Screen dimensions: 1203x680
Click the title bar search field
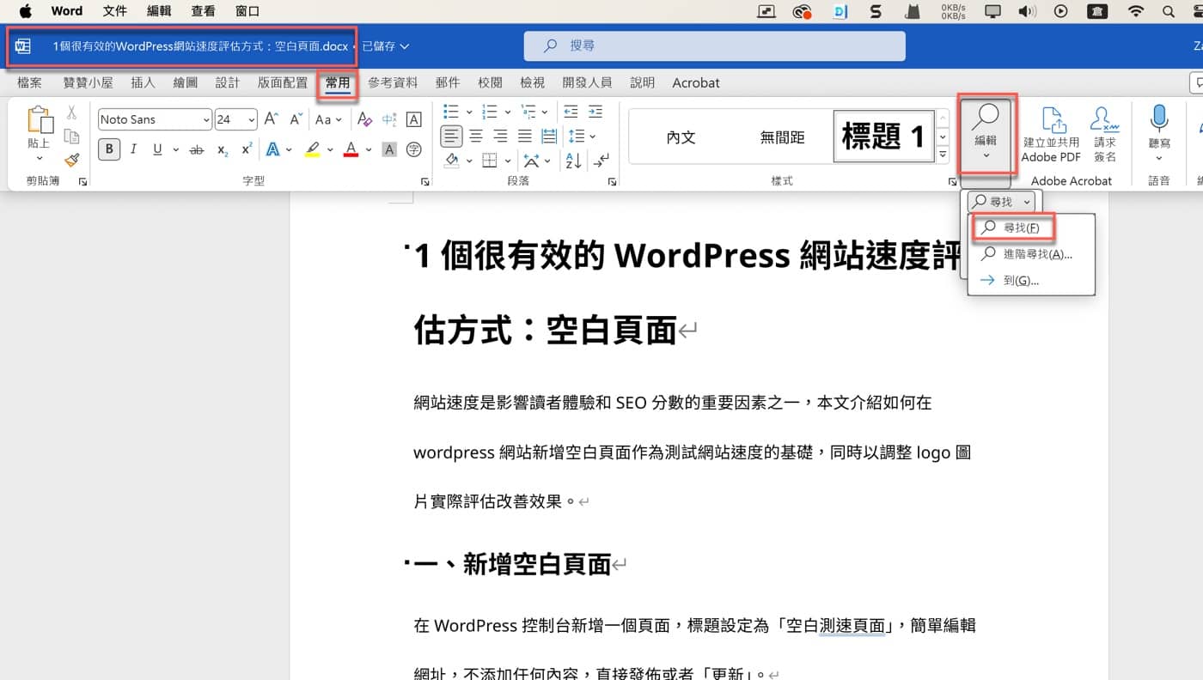(714, 46)
